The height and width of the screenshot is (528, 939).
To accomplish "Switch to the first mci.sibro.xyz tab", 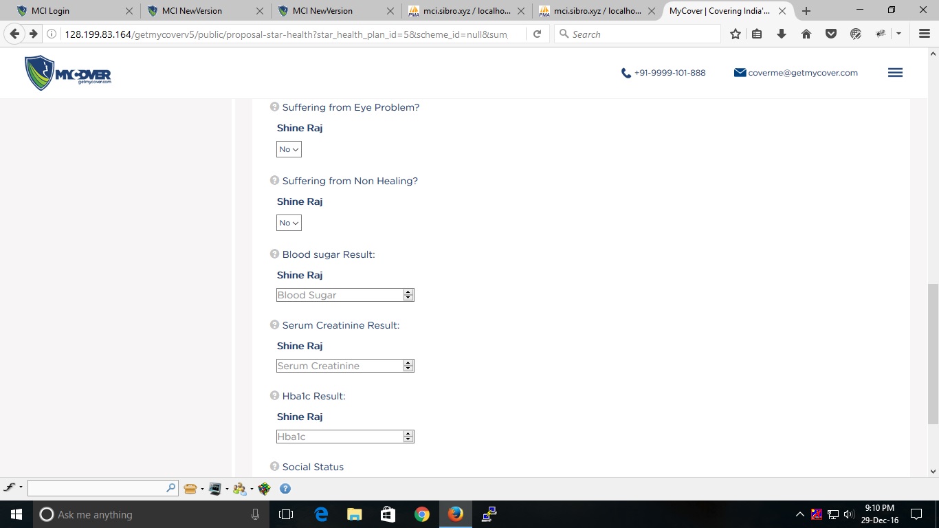I will (466, 11).
